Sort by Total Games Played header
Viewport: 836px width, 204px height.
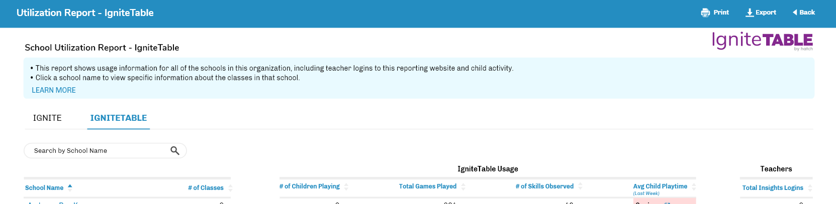click(x=428, y=186)
